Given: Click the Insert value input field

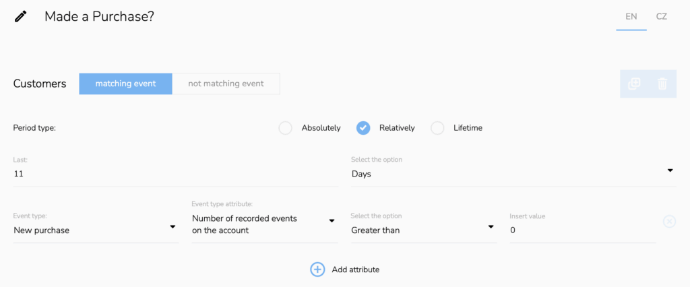Looking at the screenshot, I should click(582, 230).
